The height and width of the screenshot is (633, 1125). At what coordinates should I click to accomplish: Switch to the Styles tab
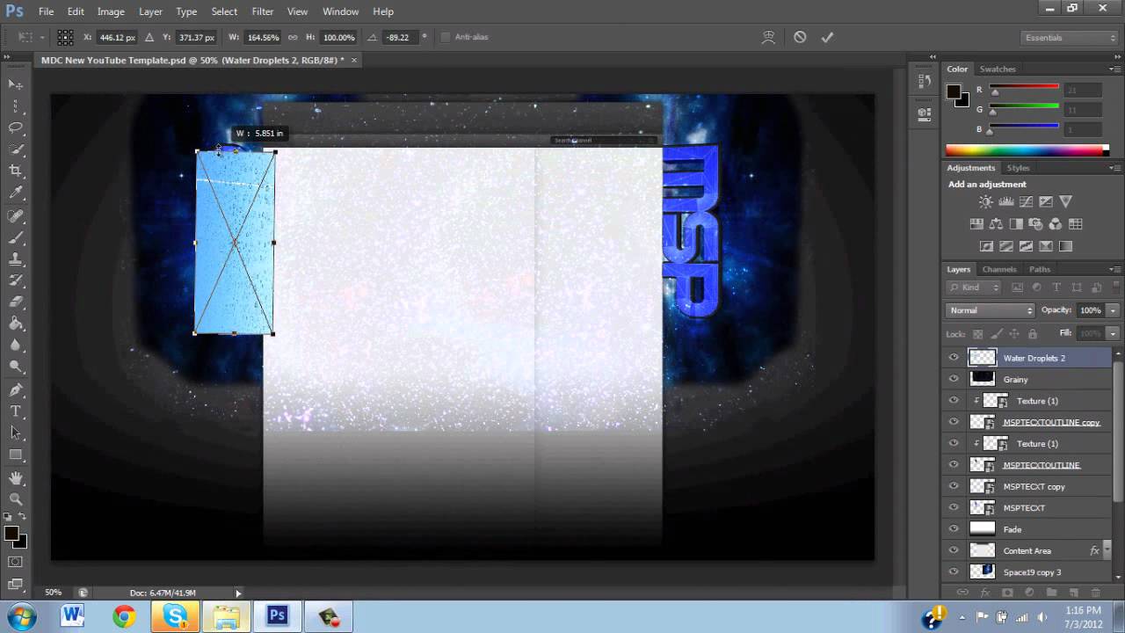tap(1018, 168)
